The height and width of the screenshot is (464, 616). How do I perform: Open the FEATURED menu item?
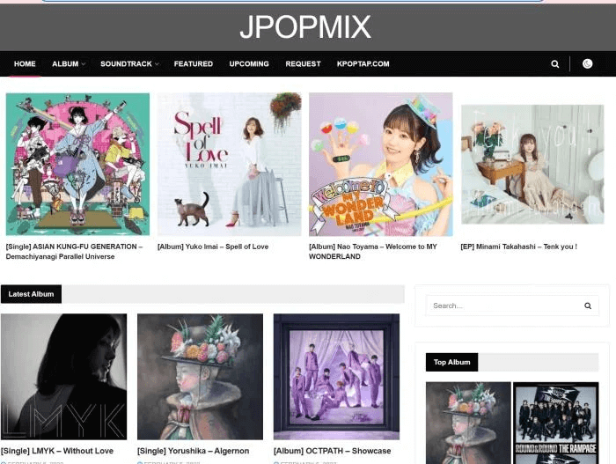pyautogui.click(x=194, y=63)
